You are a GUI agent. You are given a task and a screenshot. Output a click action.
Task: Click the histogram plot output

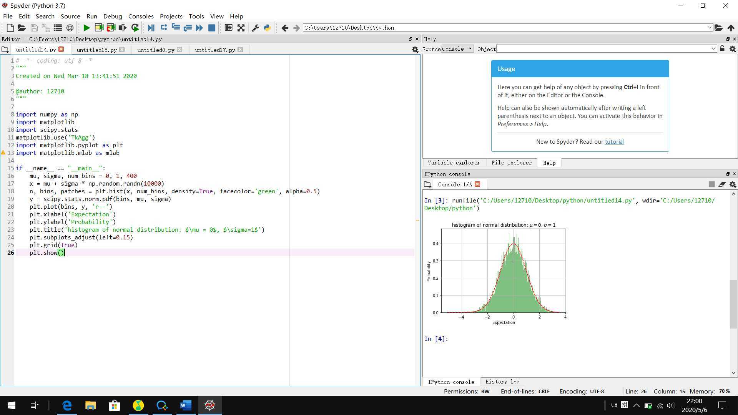[496, 274]
